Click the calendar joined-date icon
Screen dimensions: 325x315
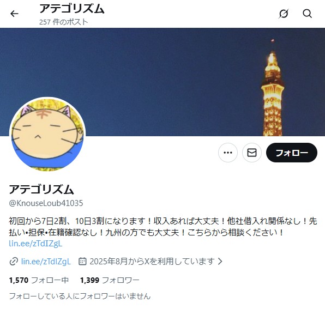pos(82,262)
